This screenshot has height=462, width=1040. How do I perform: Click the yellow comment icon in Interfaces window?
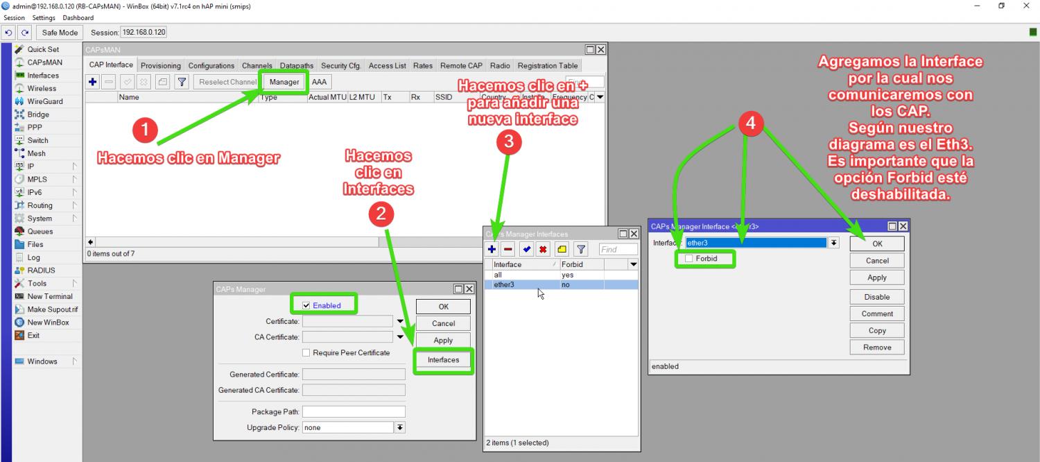click(x=562, y=250)
